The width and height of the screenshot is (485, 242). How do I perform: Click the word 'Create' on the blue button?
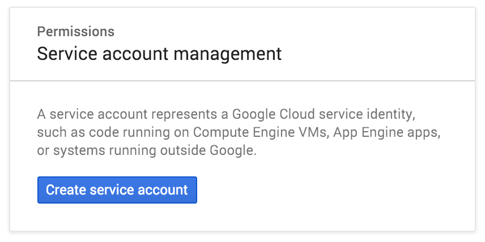(66, 190)
